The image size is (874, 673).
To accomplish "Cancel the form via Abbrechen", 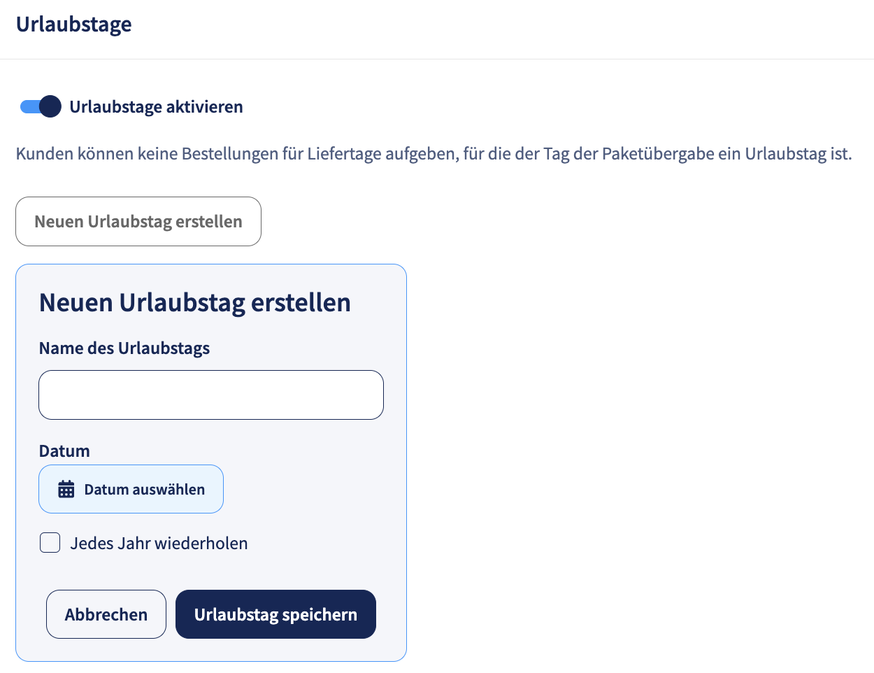I will point(106,614).
